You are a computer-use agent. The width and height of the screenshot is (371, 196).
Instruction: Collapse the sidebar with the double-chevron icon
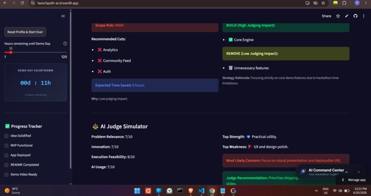[63, 16]
